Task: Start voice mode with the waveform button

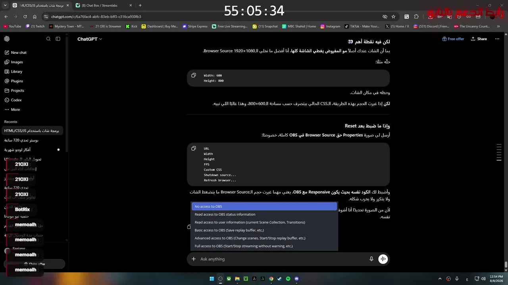Action: (x=383, y=259)
